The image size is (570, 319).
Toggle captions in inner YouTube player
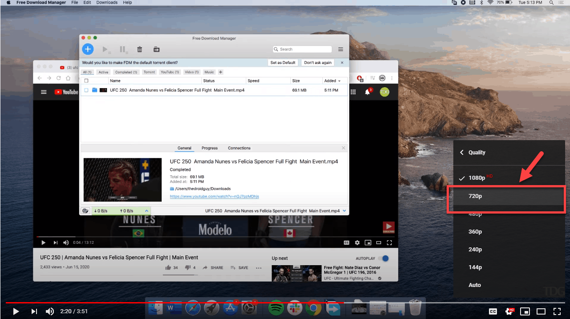(346, 242)
